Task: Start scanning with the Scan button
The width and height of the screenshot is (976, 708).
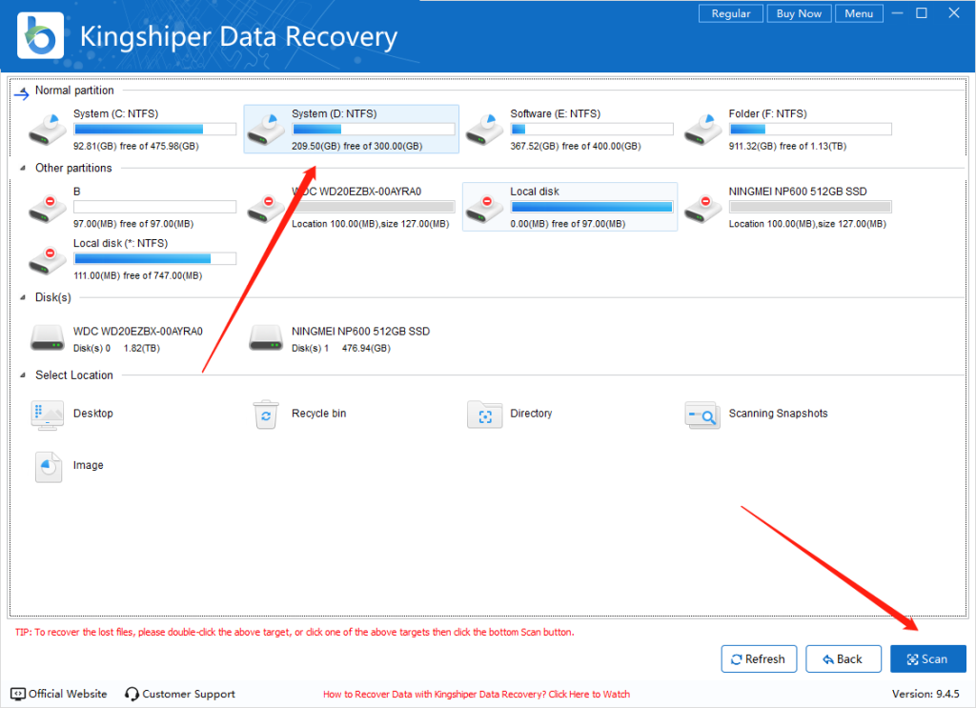Action: [x=928, y=658]
